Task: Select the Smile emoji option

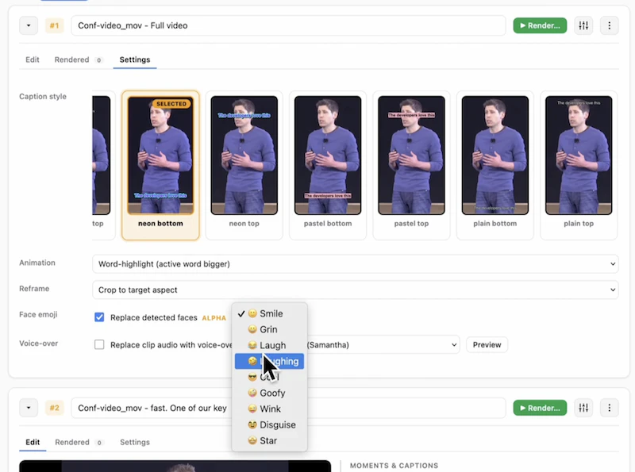Action: [x=269, y=313]
